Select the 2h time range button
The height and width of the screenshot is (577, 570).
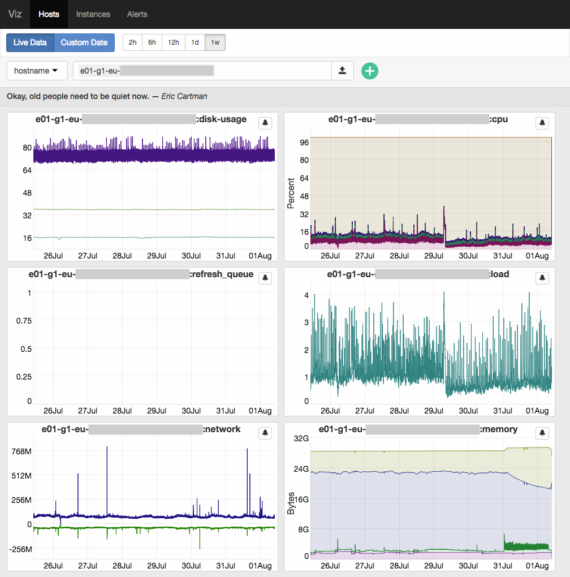click(132, 42)
